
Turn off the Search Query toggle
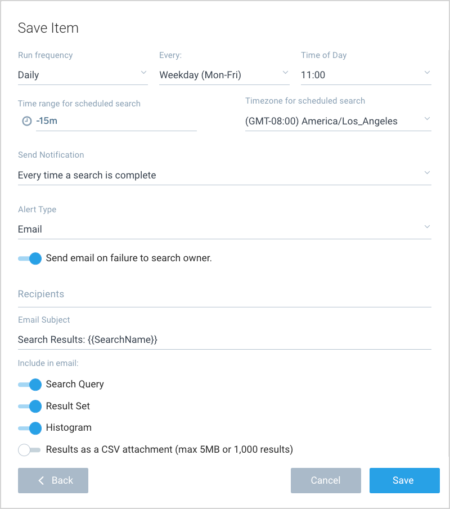coord(30,385)
